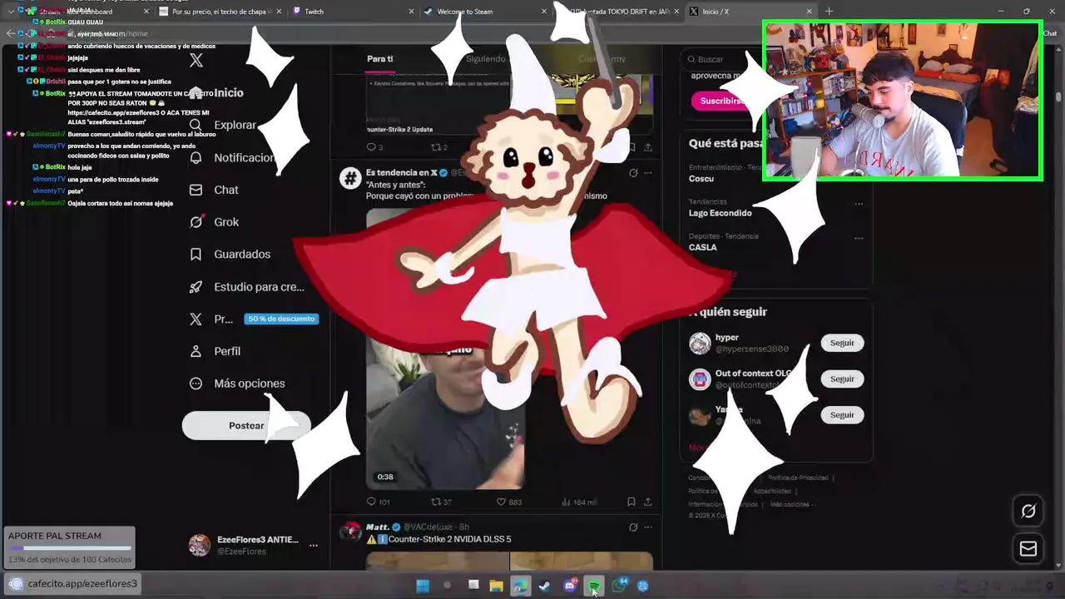1065x599 pixels.
Task: Open the Windows Start menu
Action: tap(423, 586)
